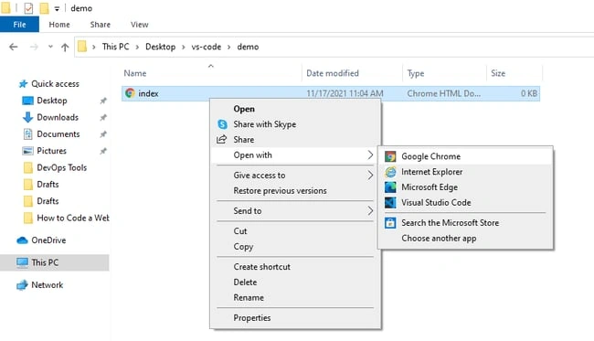Expand the Open with submenu arrow

click(370, 155)
